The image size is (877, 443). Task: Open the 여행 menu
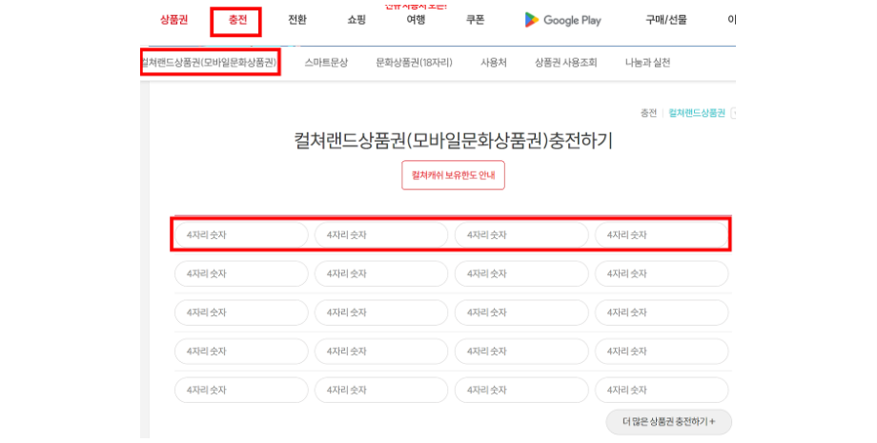click(x=416, y=20)
